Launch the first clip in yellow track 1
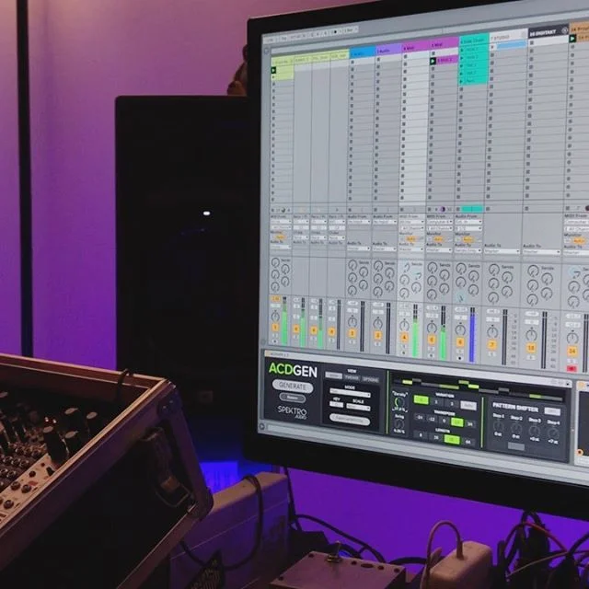The height and width of the screenshot is (589, 589). 273,70
